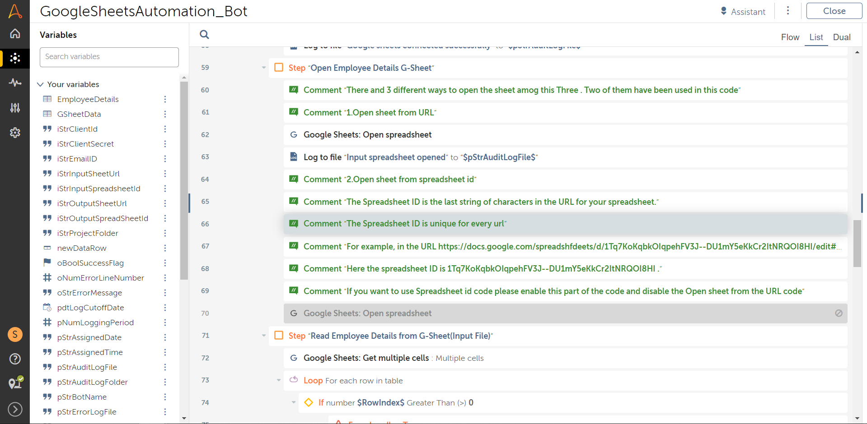Open the Automation bots sidebar icon

pyautogui.click(x=15, y=58)
